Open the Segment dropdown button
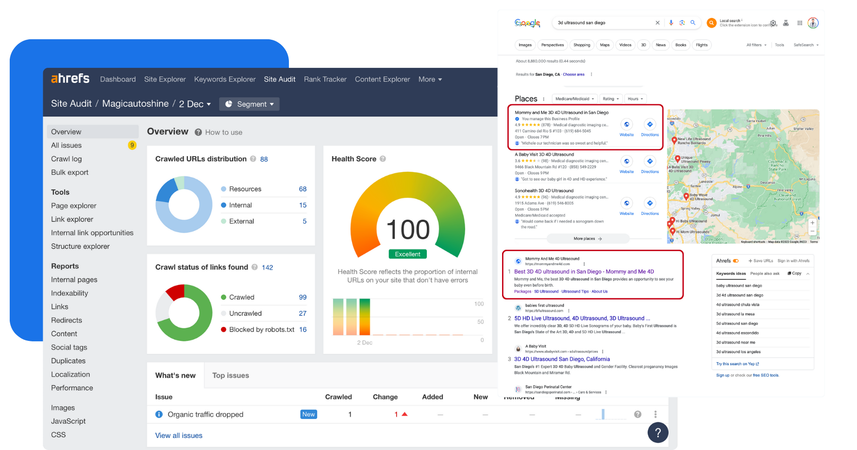The image size is (857, 450). pyautogui.click(x=250, y=104)
